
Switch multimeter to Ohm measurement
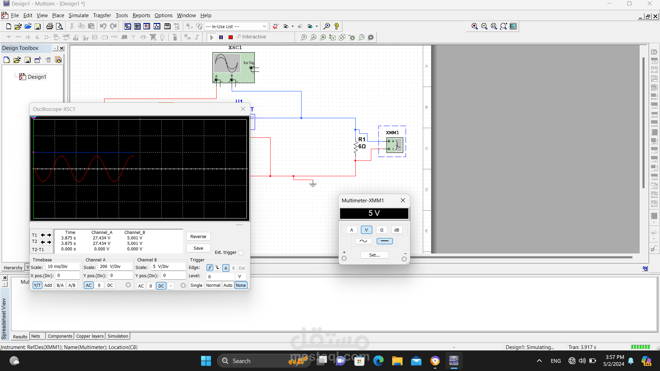coord(382,230)
